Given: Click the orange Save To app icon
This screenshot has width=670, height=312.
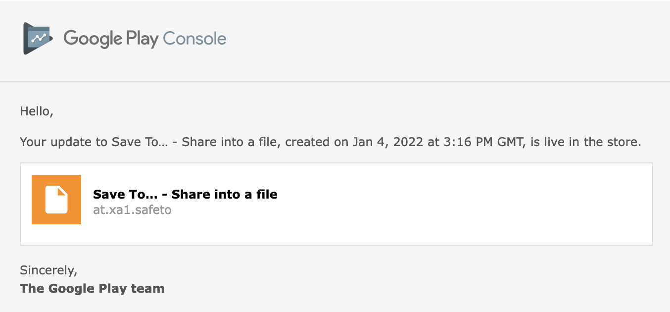Looking at the screenshot, I should click(56, 200).
